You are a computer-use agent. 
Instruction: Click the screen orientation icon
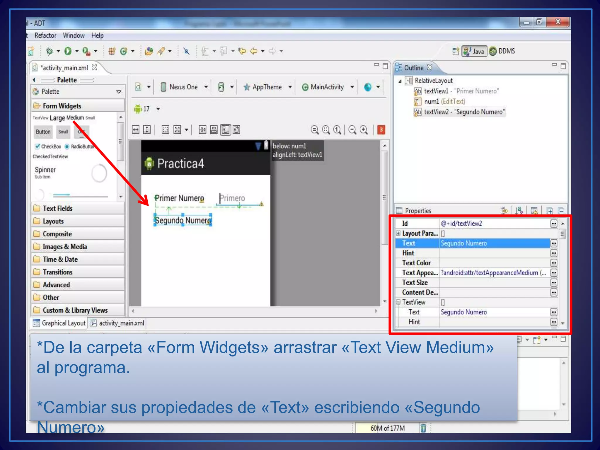click(221, 87)
